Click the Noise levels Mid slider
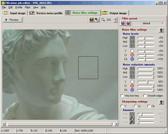 146,42
